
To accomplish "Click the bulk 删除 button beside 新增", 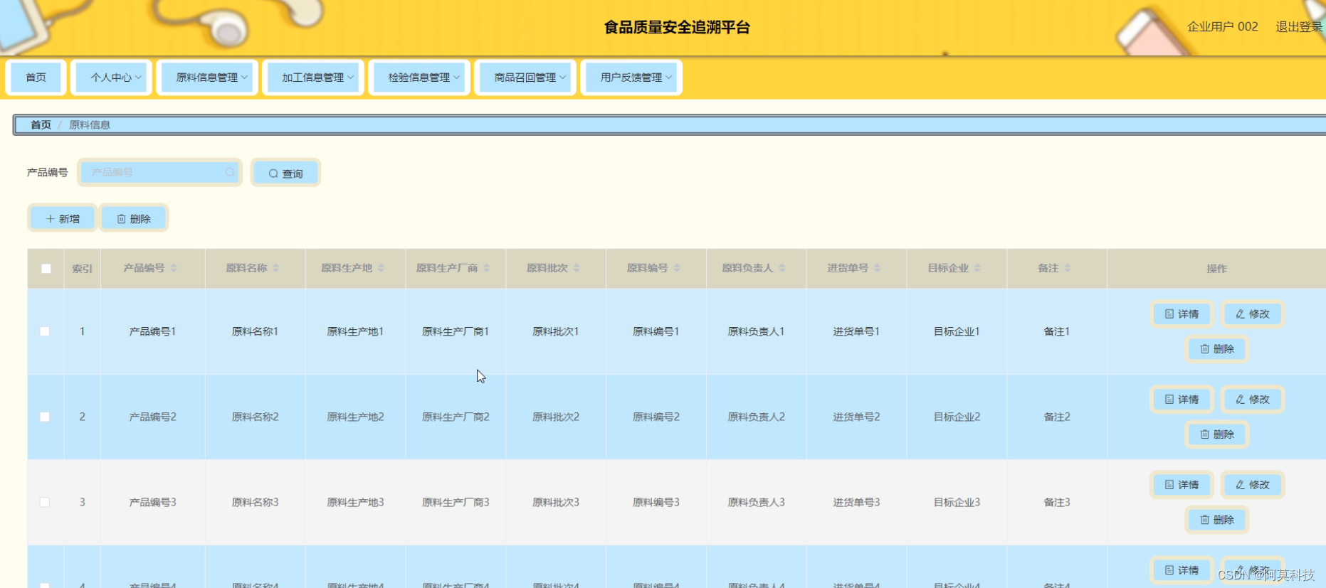I will pyautogui.click(x=134, y=218).
